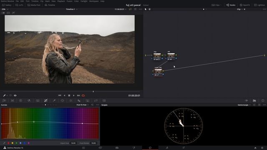Open the Media Pool panel
The width and height of the screenshot is (267, 150).
coord(34,5)
